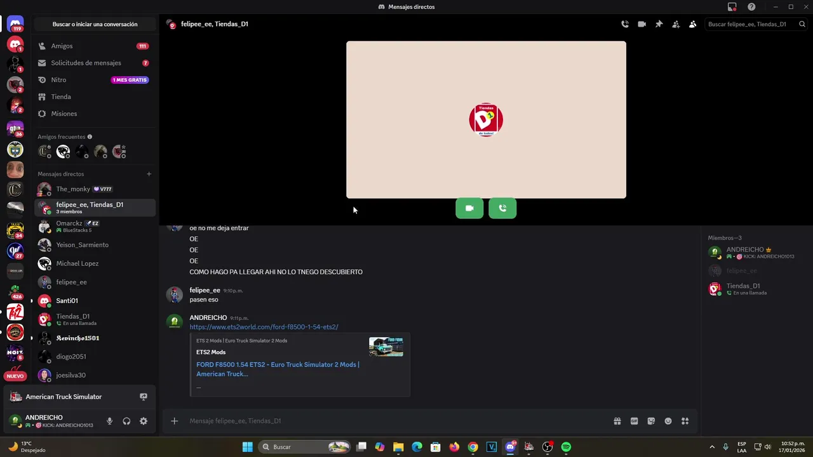Viewport: 813px width, 457px height.
Task: Open American Truck Simulator activity panel icon
Action: tap(144, 397)
